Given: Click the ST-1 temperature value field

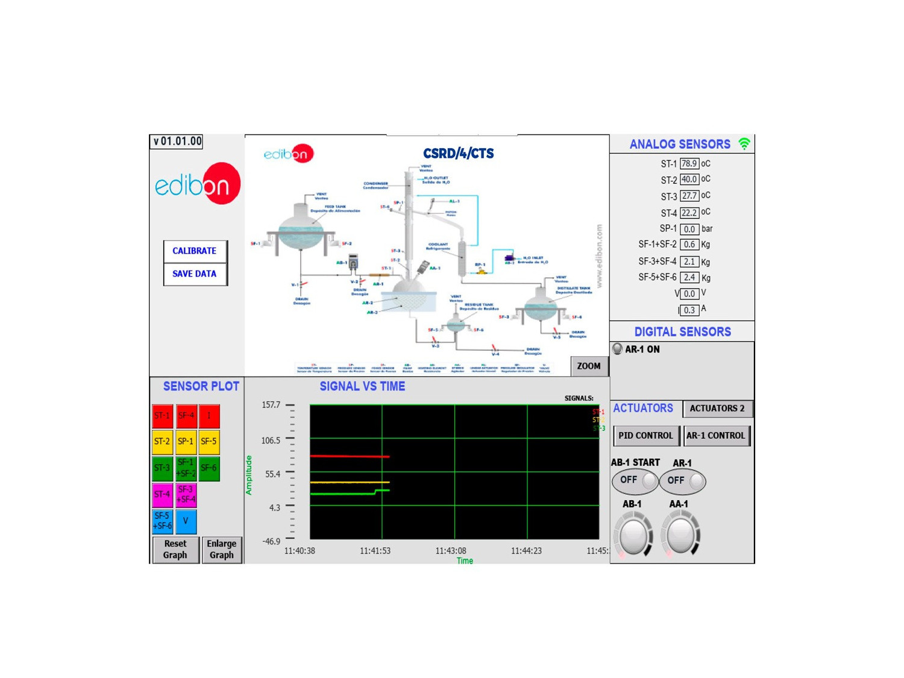Looking at the screenshot, I should tap(689, 163).
